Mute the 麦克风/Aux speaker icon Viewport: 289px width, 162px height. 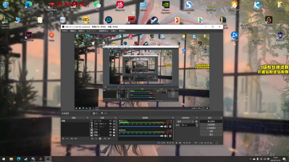click(x=166, y=126)
